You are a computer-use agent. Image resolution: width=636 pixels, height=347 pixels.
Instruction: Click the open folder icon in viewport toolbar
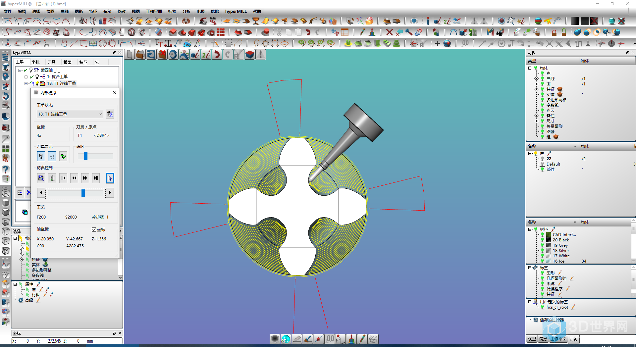[x=140, y=55]
